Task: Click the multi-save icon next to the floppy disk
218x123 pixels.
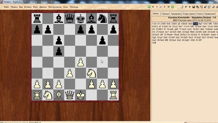Action: point(198,7)
